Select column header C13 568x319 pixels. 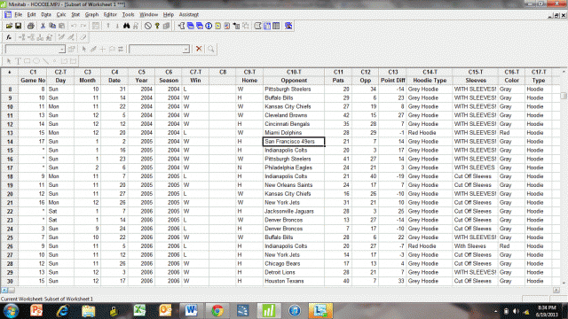click(x=392, y=72)
